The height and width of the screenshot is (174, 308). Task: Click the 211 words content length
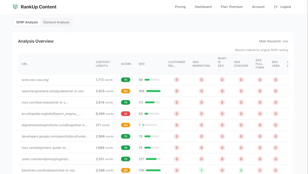pyautogui.click(x=102, y=125)
